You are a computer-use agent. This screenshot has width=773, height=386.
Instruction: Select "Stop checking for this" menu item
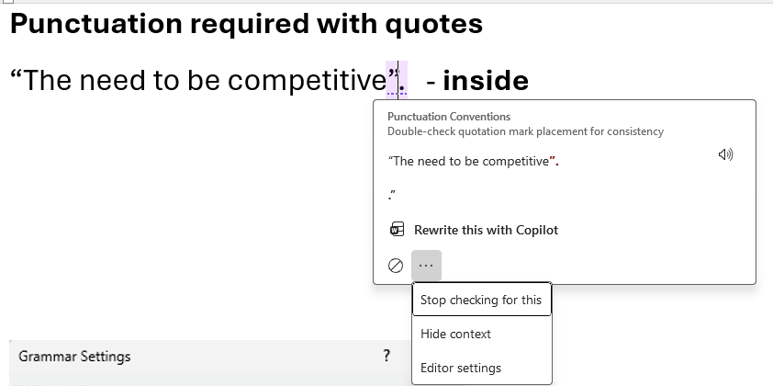(x=481, y=300)
